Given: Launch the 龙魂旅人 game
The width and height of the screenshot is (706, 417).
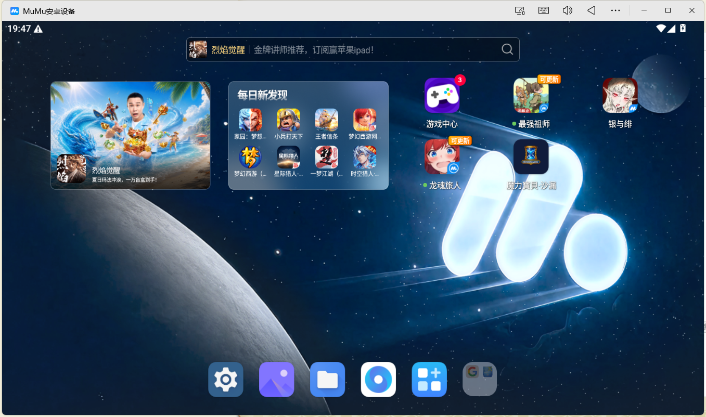Looking at the screenshot, I should [442, 157].
